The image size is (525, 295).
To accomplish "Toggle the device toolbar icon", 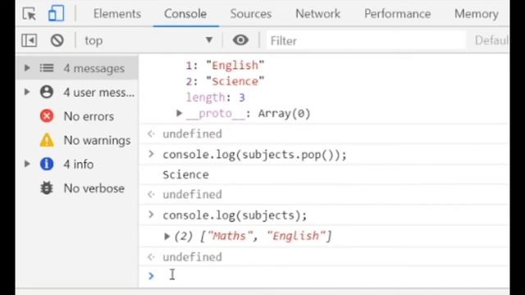I will [56, 14].
